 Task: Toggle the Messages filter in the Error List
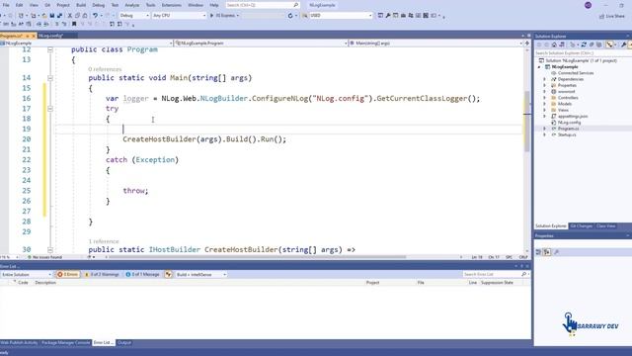(x=142, y=275)
